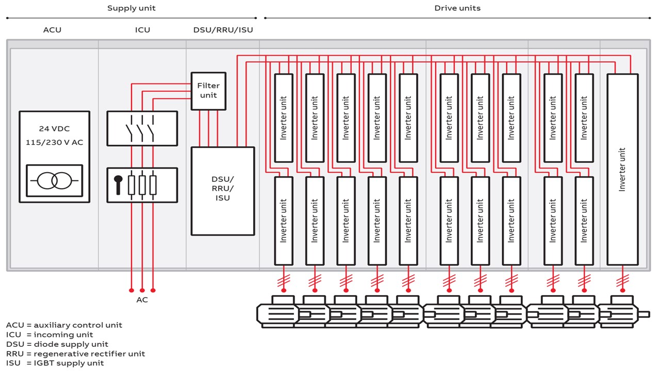Click the "Supply unit" heading

131,8
